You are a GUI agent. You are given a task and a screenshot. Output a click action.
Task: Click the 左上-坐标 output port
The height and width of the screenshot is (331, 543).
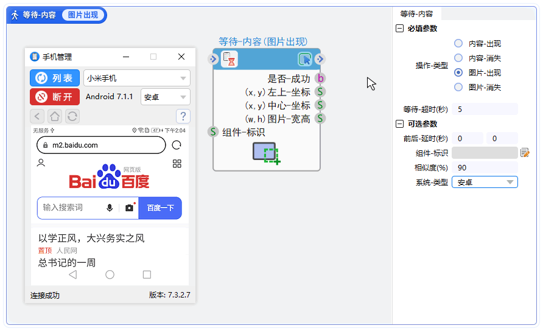tap(320, 92)
